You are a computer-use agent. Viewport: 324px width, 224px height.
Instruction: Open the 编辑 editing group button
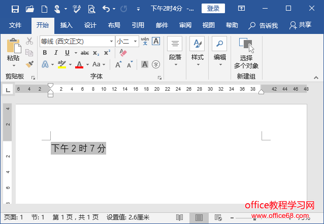[x=220, y=52]
